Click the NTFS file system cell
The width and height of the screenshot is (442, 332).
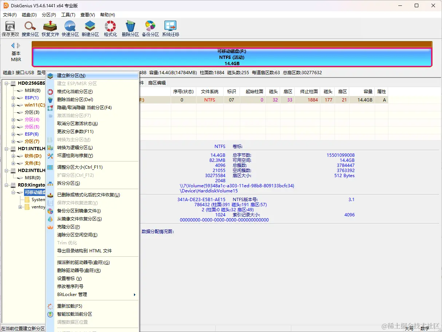point(209,100)
